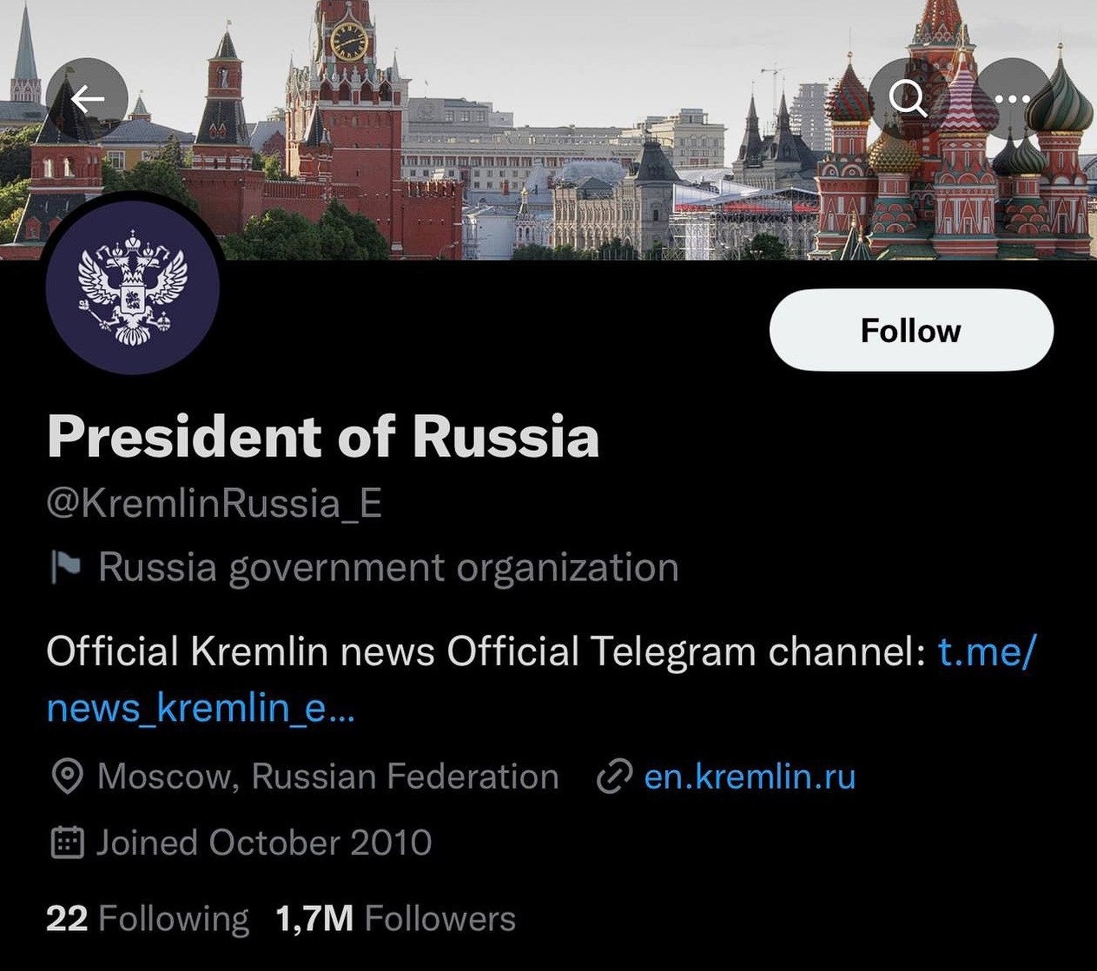Follow the President of Russia account
The width and height of the screenshot is (1097, 971).
pyautogui.click(x=911, y=331)
